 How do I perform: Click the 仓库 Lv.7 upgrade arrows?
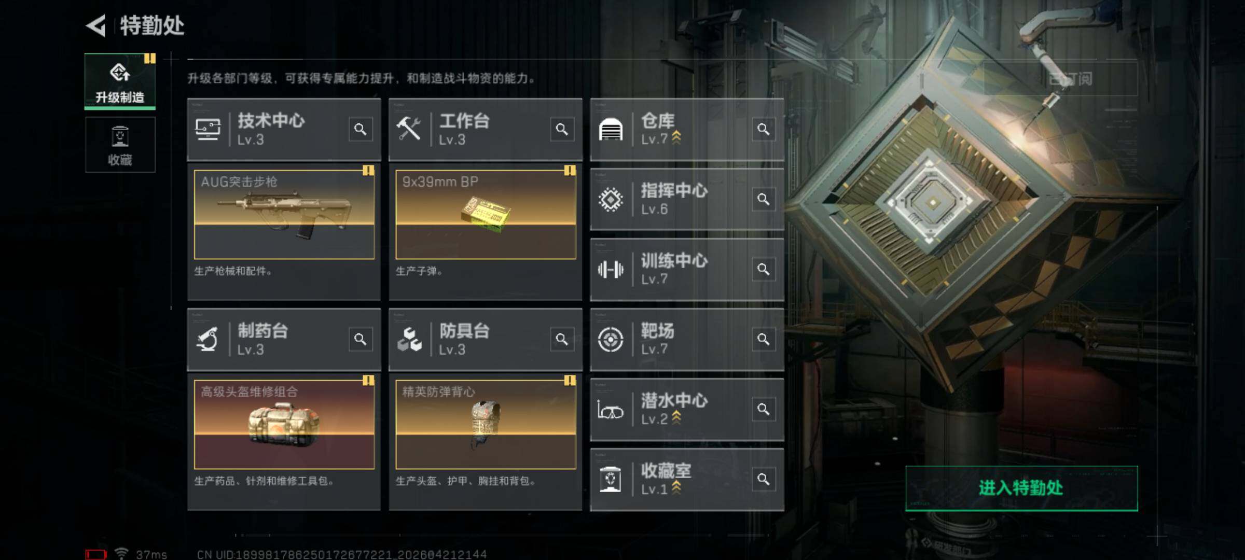point(676,137)
